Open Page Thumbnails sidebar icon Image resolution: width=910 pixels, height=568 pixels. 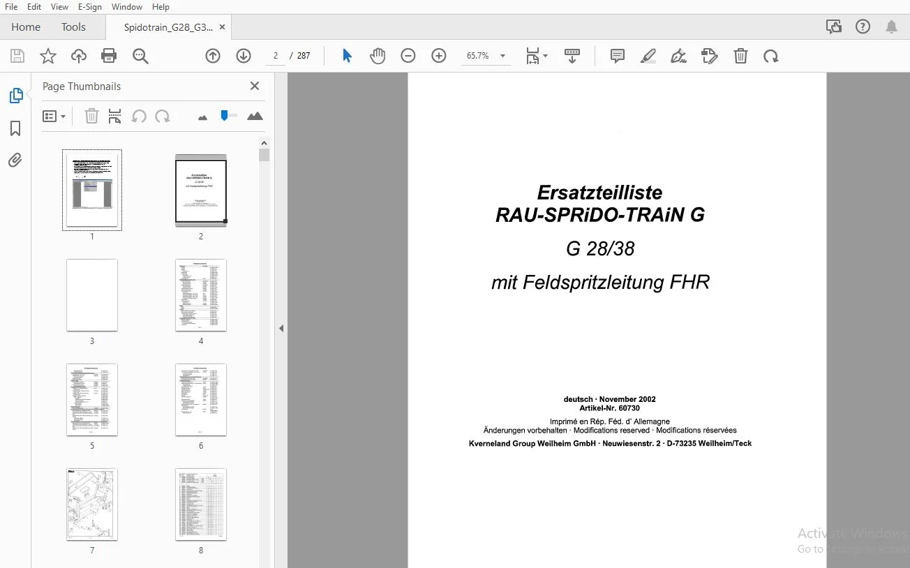coord(16,96)
